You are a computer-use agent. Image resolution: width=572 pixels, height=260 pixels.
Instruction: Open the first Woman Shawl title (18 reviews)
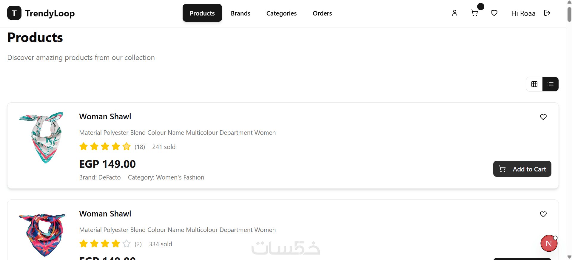[x=105, y=117]
